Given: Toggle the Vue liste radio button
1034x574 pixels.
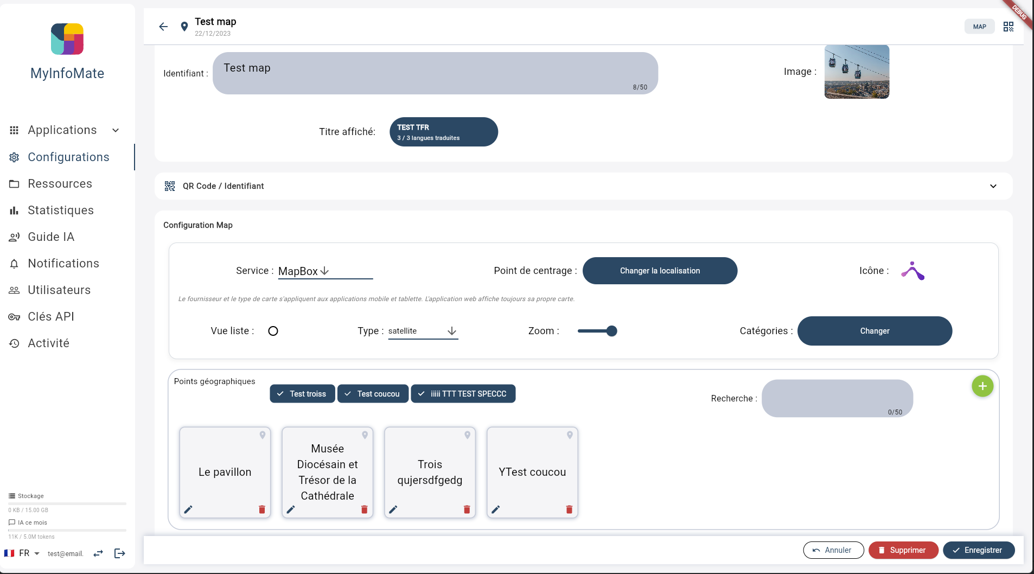Looking at the screenshot, I should [273, 331].
